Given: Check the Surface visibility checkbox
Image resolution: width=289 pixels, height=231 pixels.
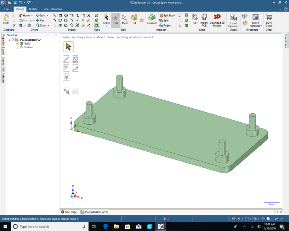Looking at the screenshot, I should [17, 47].
